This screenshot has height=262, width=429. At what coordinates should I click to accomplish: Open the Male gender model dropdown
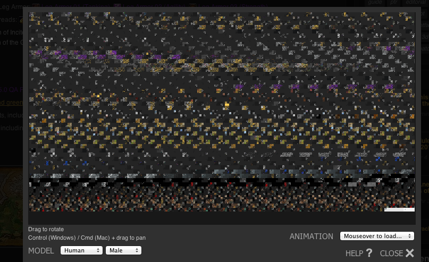click(124, 250)
